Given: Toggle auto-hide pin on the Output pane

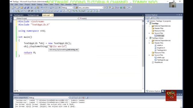Looking at the screenshot, I should click(179, 94).
